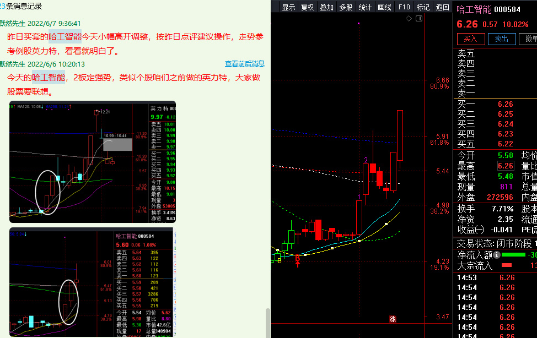Click highlighted 哈工智能 in the 2022/6/7 message

click(x=65, y=36)
